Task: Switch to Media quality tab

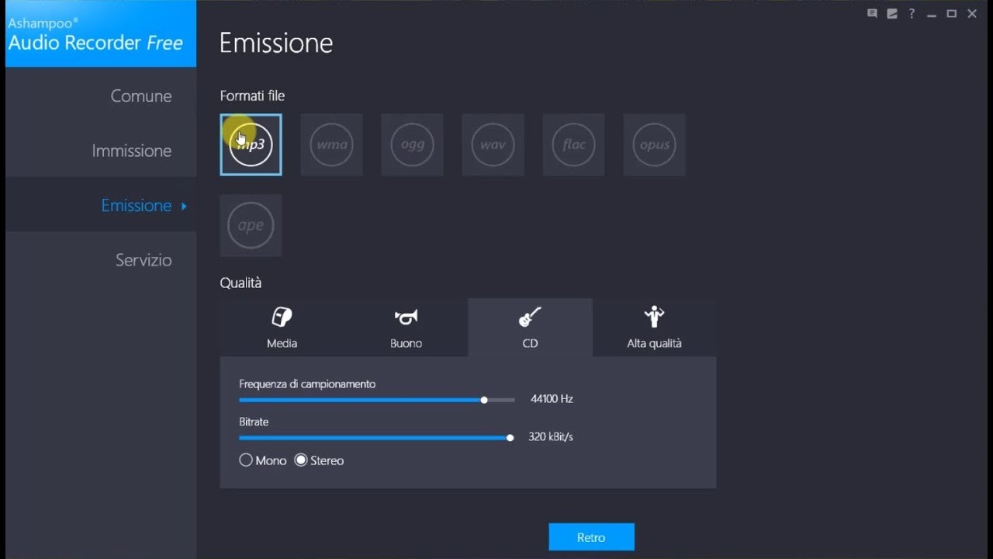Action: (x=282, y=328)
